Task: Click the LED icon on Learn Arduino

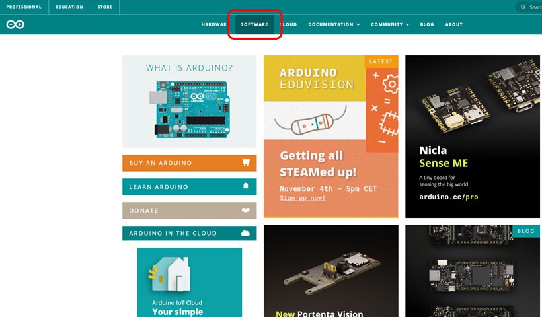Action: (246, 187)
